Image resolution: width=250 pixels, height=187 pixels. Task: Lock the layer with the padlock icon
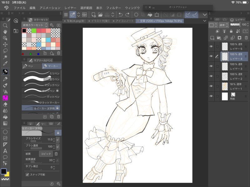[x=231, y=31]
